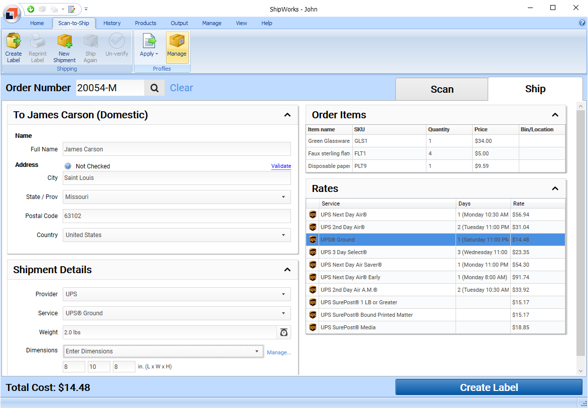
Task: Click the help question mark icon
Action: tap(582, 23)
